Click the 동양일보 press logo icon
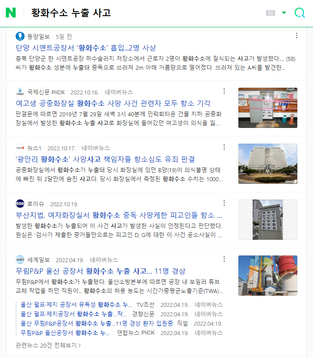The height and width of the screenshot is (357, 313). pos(20,36)
